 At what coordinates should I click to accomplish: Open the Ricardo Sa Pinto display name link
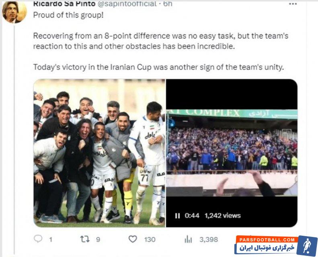[x=64, y=4]
